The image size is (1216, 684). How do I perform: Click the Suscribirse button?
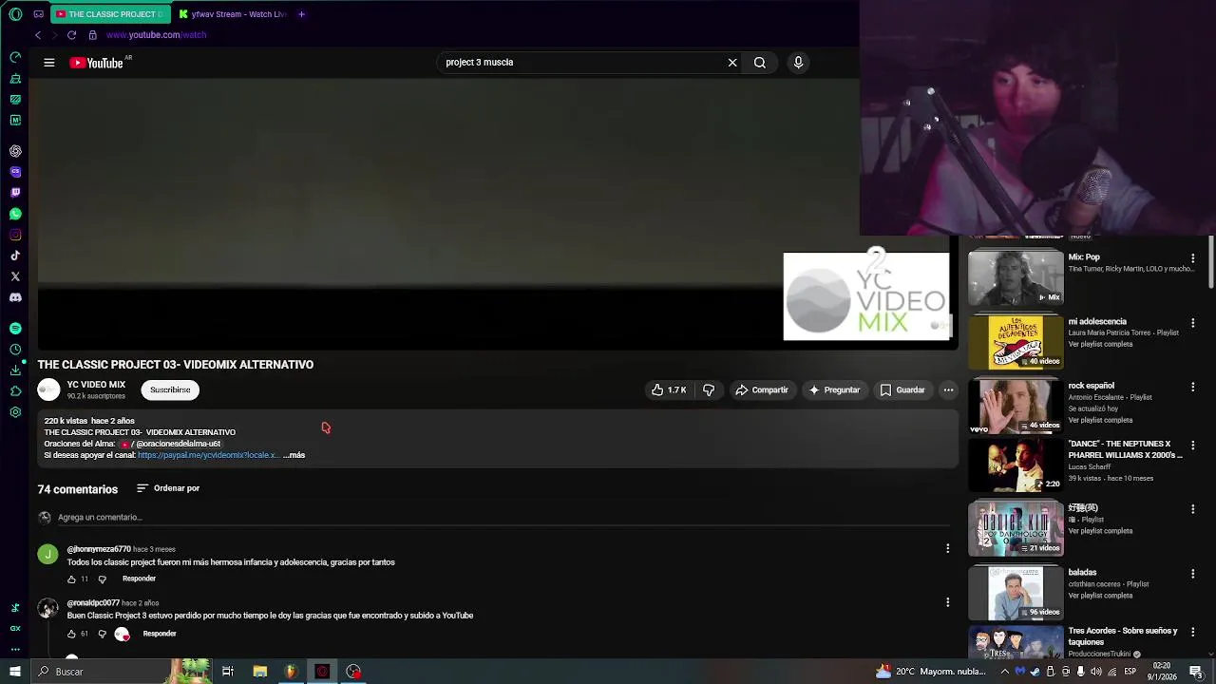pyautogui.click(x=170, y=389)
